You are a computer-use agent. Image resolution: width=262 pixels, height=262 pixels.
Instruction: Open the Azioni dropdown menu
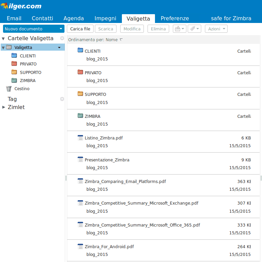coord(216,29)
